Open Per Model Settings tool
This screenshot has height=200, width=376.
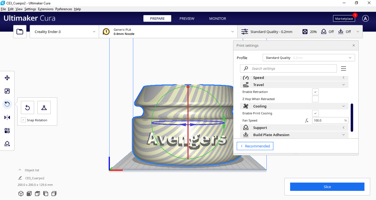click(x=7, y=131)
